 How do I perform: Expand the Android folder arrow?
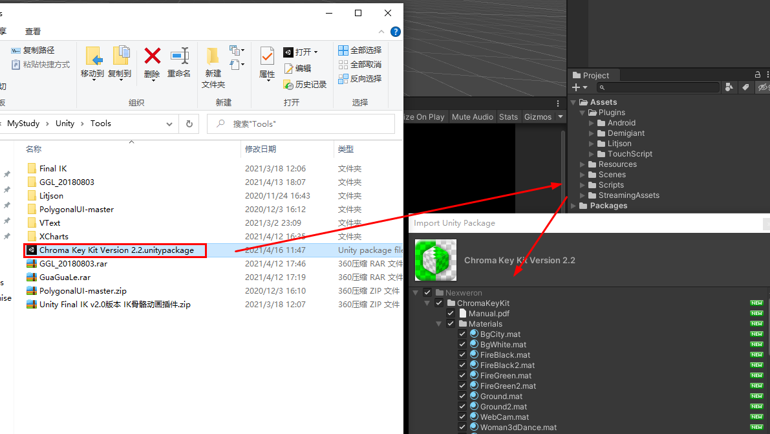click(x=592, y=123)
